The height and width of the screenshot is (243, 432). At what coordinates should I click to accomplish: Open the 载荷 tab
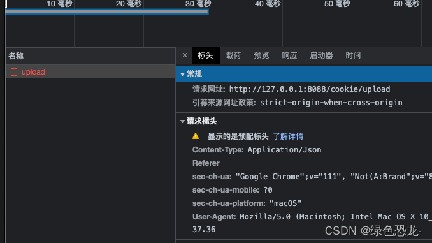point(233,55)
